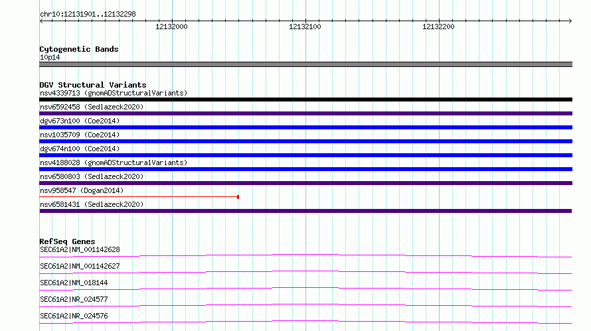Screen dimensions: 591x331
Task: Open variant nsv6581431 (Sedlazeck2020) label
Action: [92, 204]
